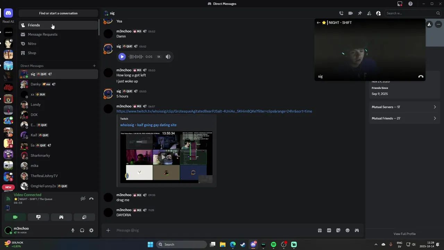Screen dimensions: 444x250
Task: Change voice message speed 1X
Action: coord(159,57)
